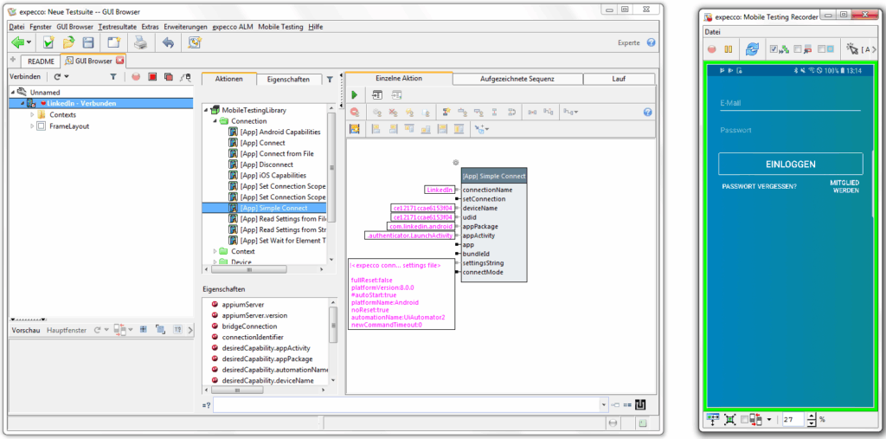Click the filter funnel beside Eigenschaften tab

329,79
